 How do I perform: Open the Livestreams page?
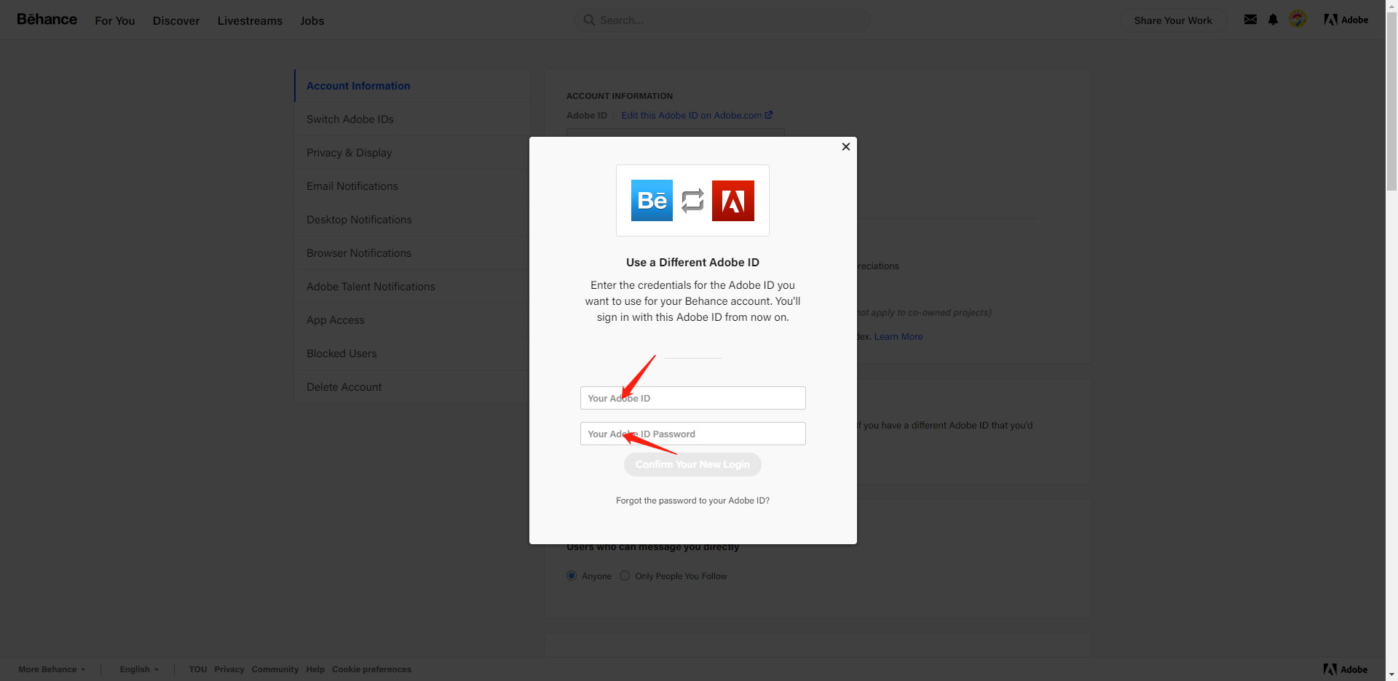click(250, 20)
